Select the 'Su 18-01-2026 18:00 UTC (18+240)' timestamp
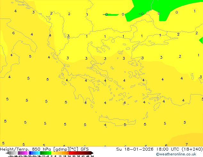The image size is (203, 157). pos(159,149)
